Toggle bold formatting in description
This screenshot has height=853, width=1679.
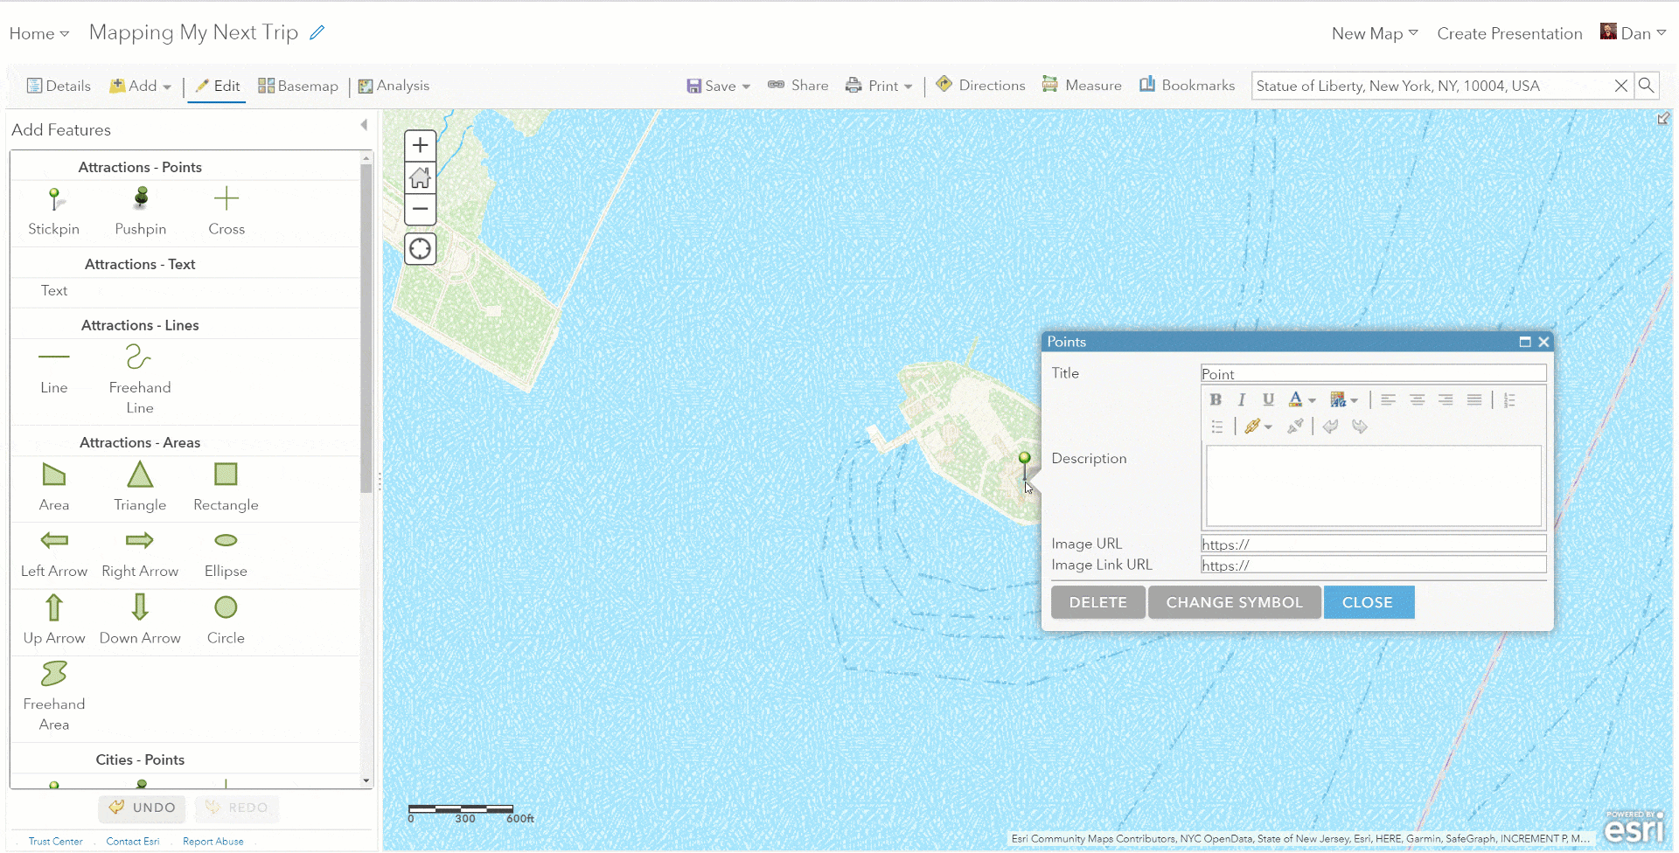pos(1216,400)
